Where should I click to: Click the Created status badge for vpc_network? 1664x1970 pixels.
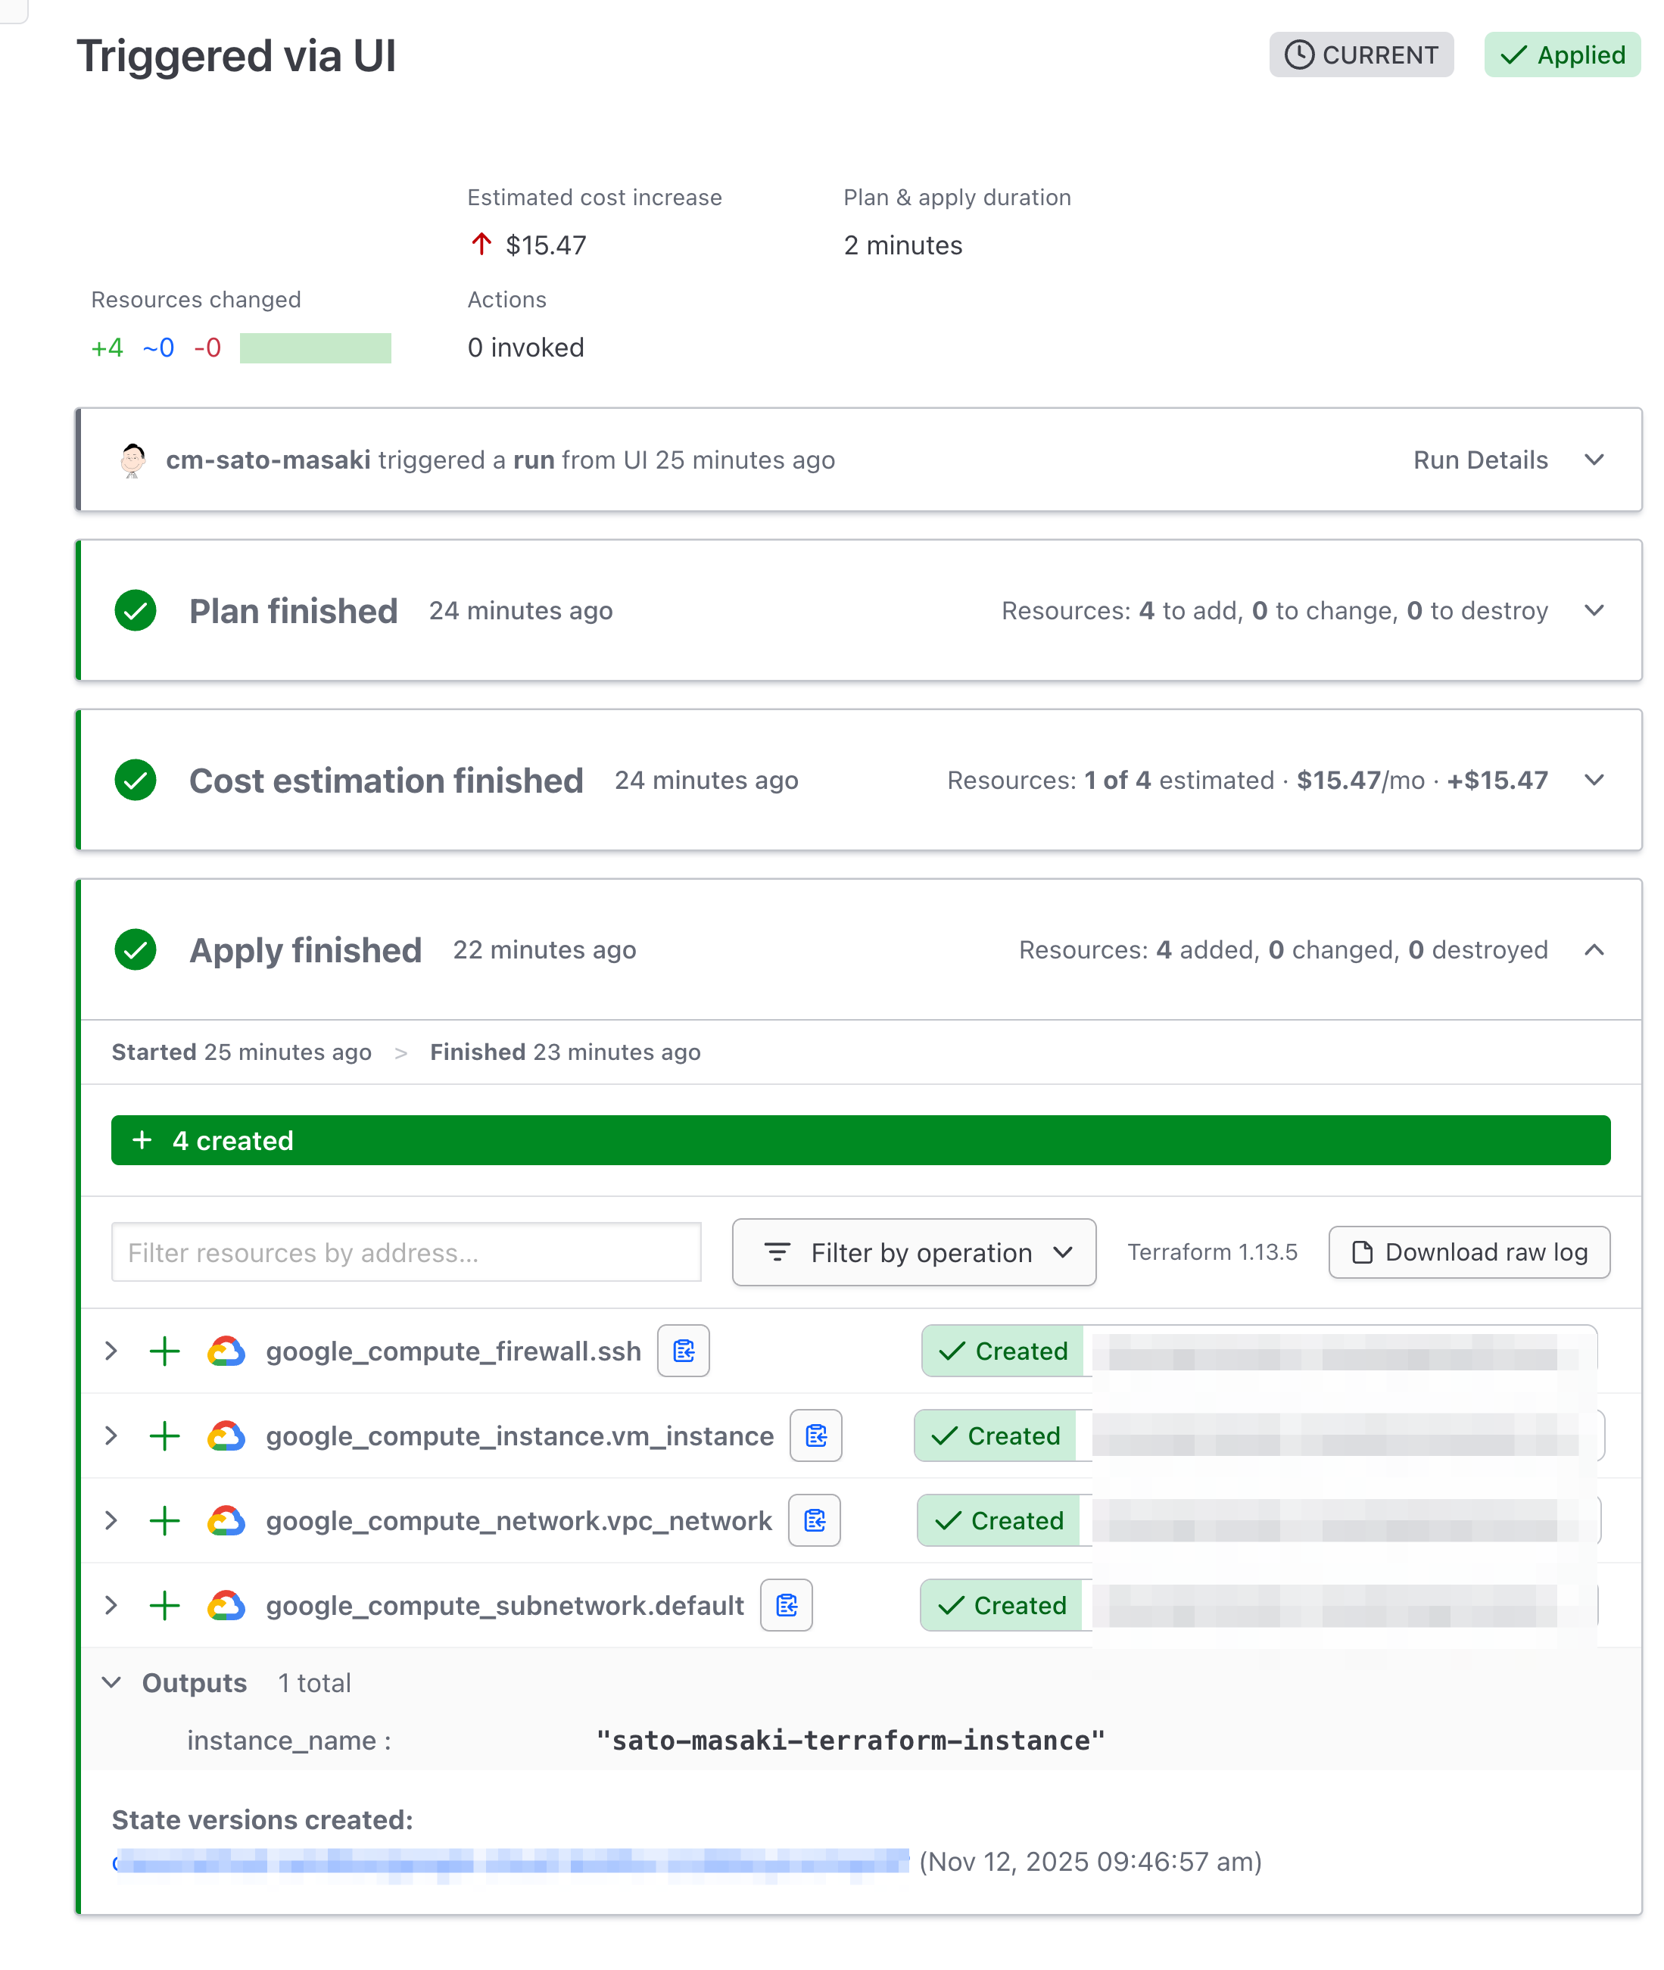pos(1000,1521)
